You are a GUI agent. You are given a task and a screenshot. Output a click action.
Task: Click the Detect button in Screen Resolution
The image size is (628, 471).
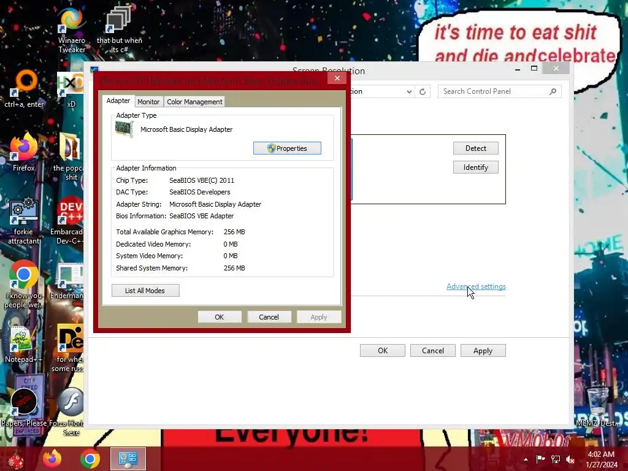point(476,148)
